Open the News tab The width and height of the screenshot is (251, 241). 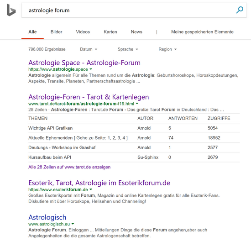click(x=136, y=32)
